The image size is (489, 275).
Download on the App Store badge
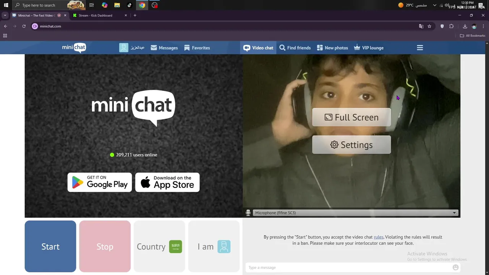pos(167,182)
